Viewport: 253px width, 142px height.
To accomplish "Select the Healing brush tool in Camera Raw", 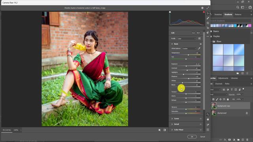I will tap(208, 18).
